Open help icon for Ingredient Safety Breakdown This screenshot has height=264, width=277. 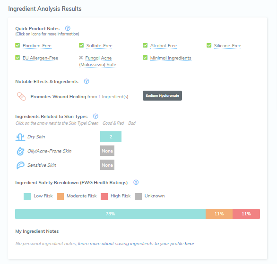(136, 182)
